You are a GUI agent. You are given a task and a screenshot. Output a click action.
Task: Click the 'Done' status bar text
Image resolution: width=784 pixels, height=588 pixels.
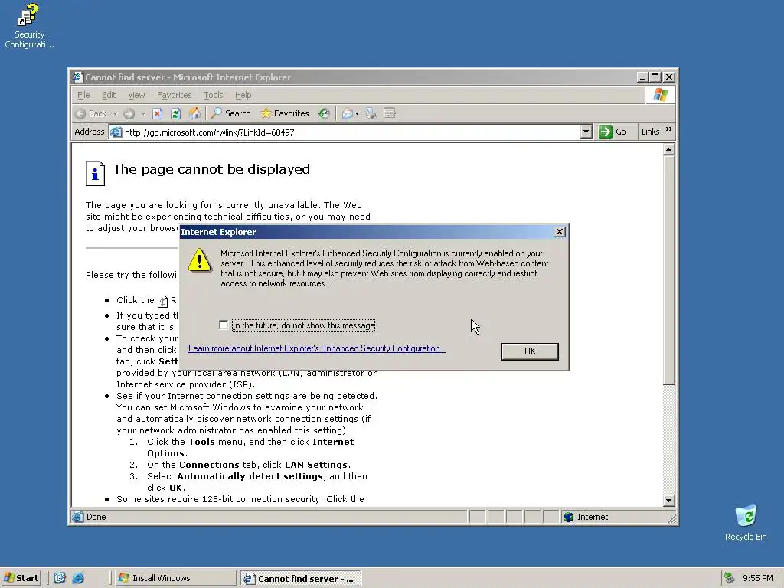[x=96, y=517]
